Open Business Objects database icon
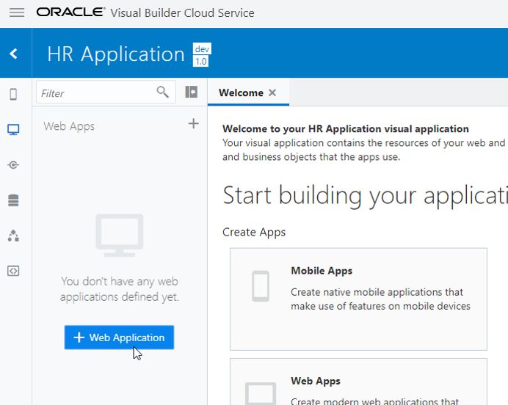 click(x=13, y=200)
